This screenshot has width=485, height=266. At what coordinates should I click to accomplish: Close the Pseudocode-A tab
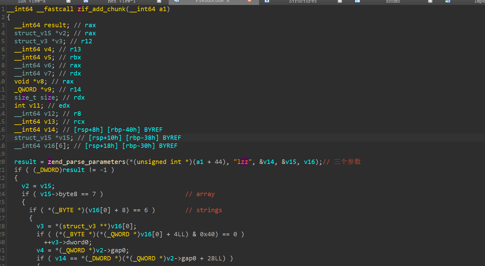pyautogui.click(x=249, y=1)
